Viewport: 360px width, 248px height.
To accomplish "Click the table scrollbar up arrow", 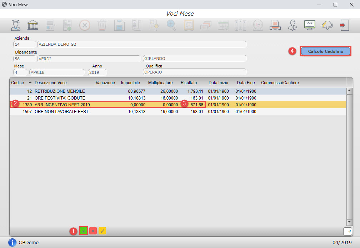I will 349,91.
